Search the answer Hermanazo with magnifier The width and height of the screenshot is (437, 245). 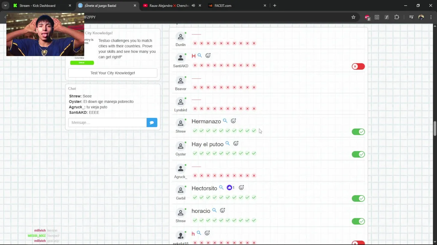click(x=225, y=121)
